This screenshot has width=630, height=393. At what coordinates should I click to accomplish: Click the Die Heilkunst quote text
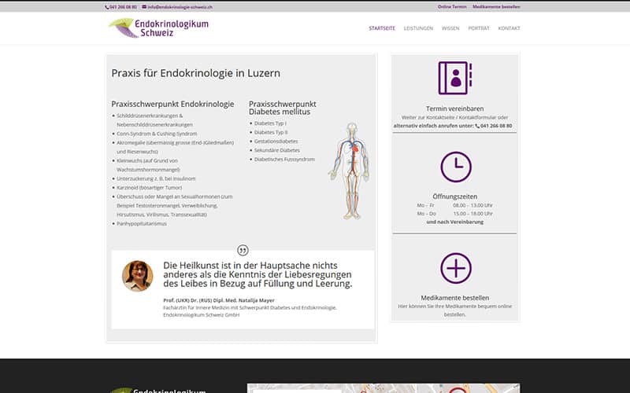[258, 274]
